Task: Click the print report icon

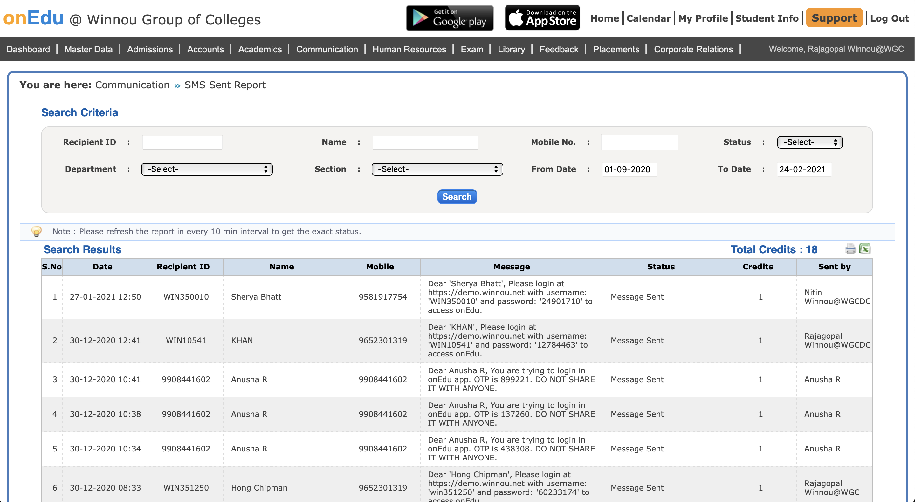Action: tap(850, 249)
